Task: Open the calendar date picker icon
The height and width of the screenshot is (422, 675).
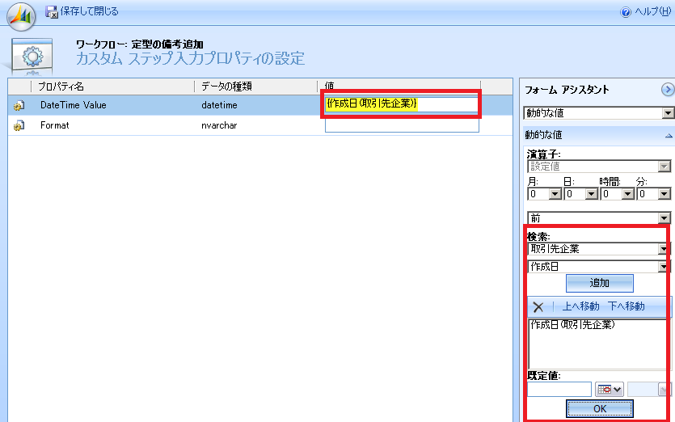Action: [x=609, y=390]
